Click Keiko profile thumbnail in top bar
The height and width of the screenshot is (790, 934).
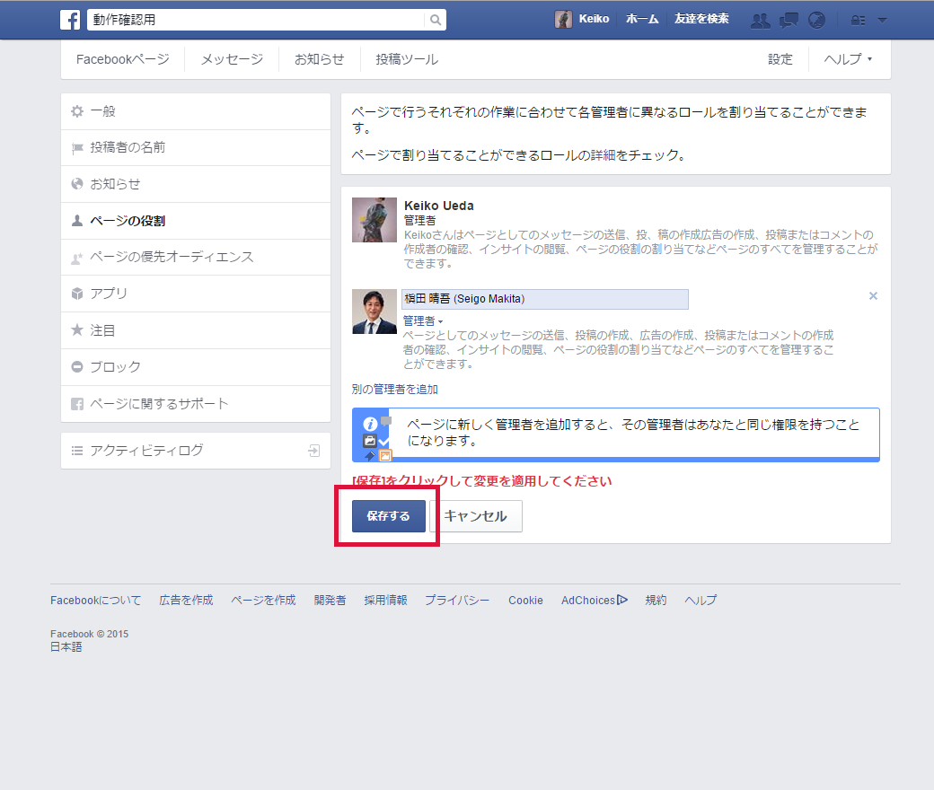563,19
